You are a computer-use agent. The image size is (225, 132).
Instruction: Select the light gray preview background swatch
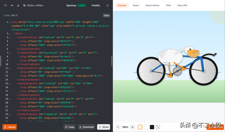tap(140, 127)
